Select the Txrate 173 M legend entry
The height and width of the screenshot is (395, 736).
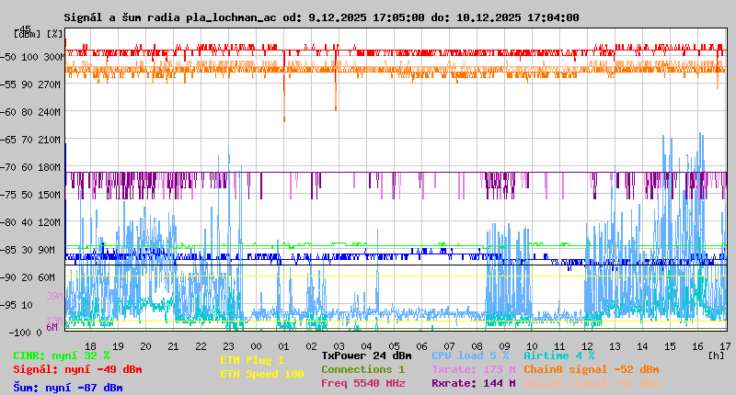click(473, 369)
